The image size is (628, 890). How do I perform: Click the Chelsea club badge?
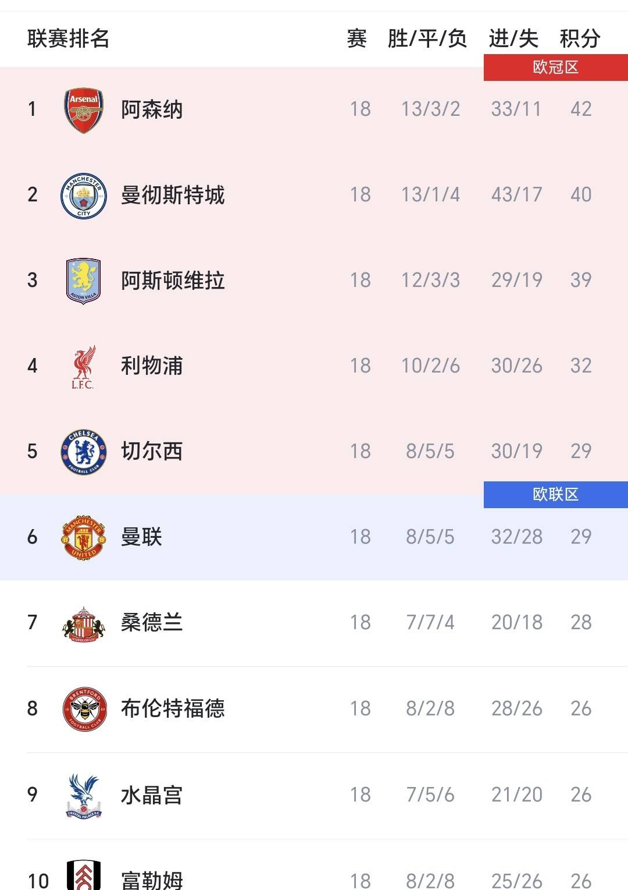pyautogui.click(x=84, y=452)
